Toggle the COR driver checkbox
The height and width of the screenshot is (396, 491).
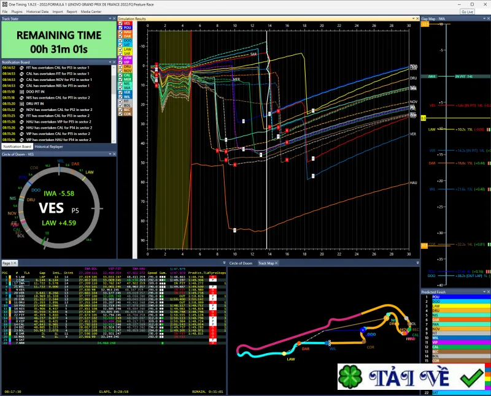120,114
